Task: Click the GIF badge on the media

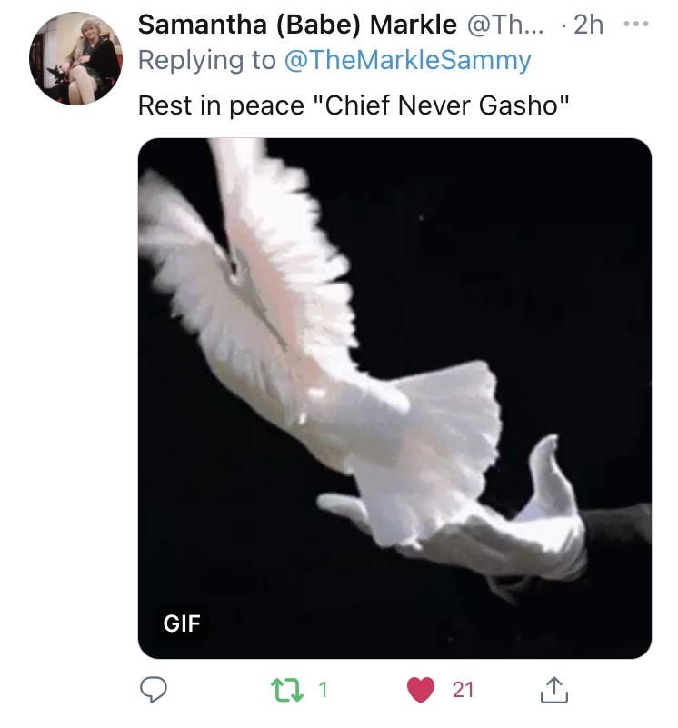Action: [x=182, y=623]
